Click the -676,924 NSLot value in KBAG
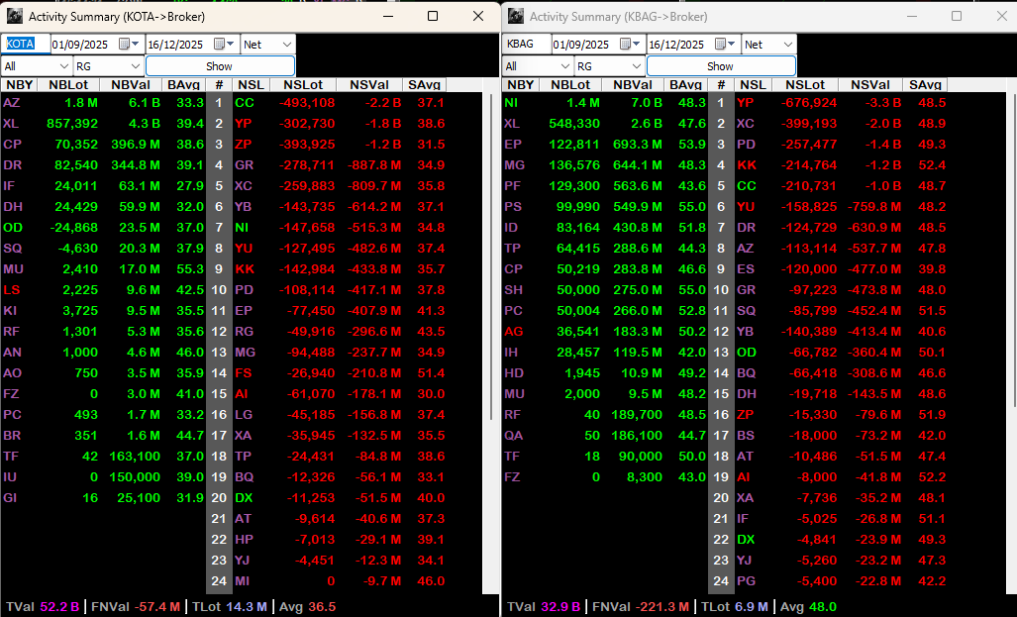Image resolution: width=1017 pixels, height=617 pixels. point(809,103)
